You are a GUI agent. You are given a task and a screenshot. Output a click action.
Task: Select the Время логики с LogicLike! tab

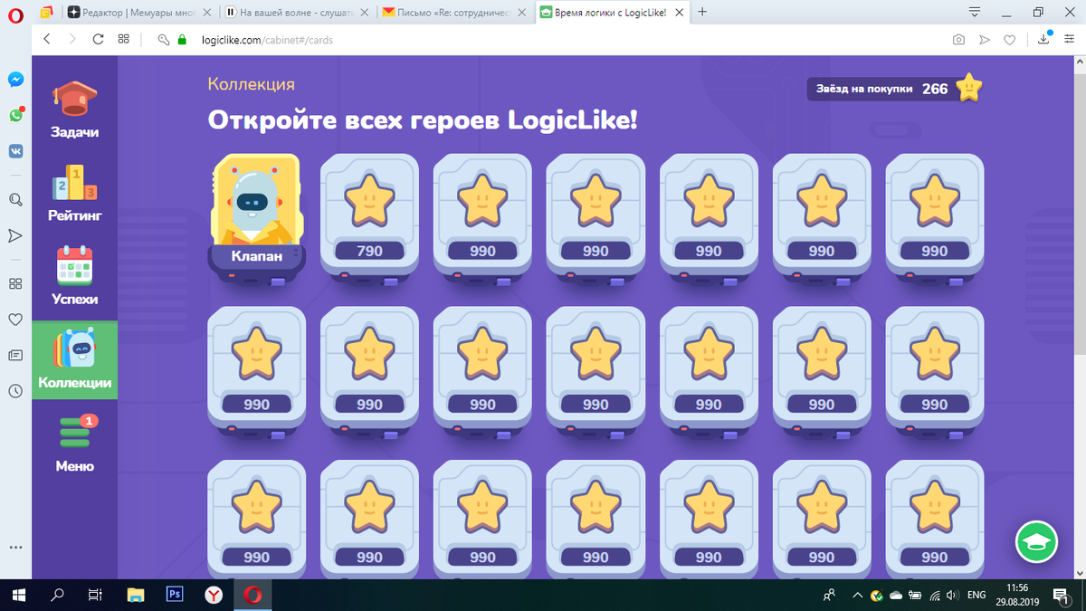[x=611, y=13]
